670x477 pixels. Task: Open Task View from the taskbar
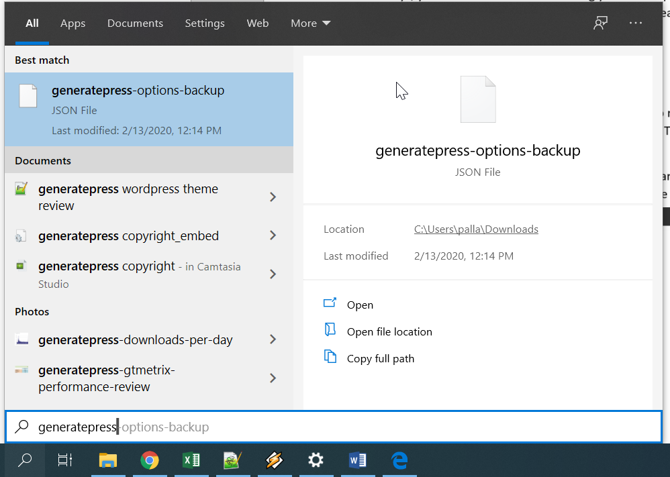tap(65, 460)
